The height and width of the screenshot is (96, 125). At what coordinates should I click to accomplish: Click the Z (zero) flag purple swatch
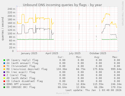[4, 75]
